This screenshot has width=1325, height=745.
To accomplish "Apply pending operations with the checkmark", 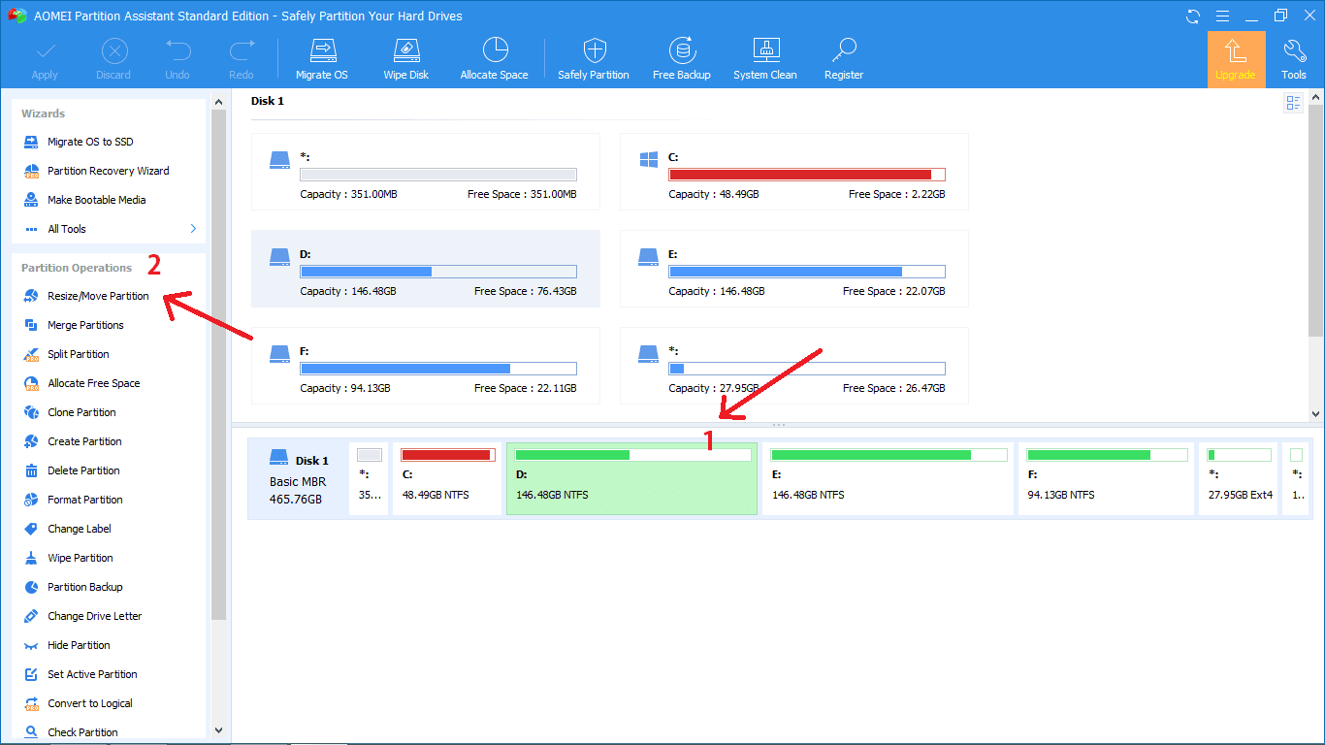I will pyautogui.click(x=45, y=50).
